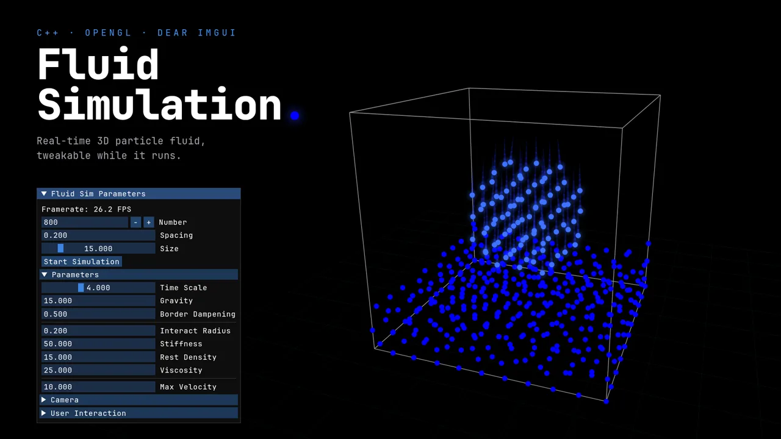Click the Time Scale label
781x439 pixels.
pyautogui.click(x=183, y=288)
